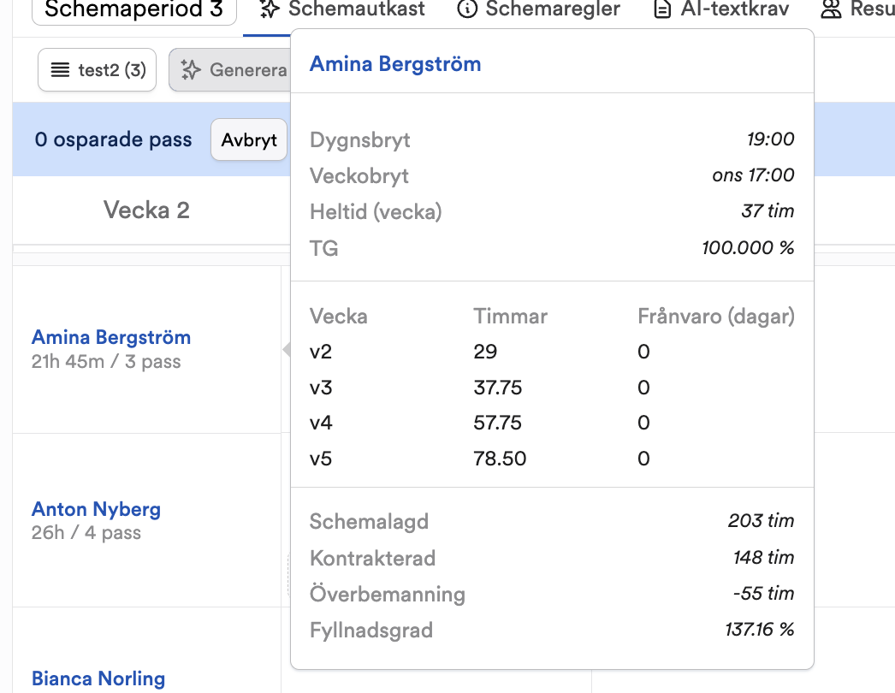
Task: Click the '137.16 %' value
Action: [760, 630]
